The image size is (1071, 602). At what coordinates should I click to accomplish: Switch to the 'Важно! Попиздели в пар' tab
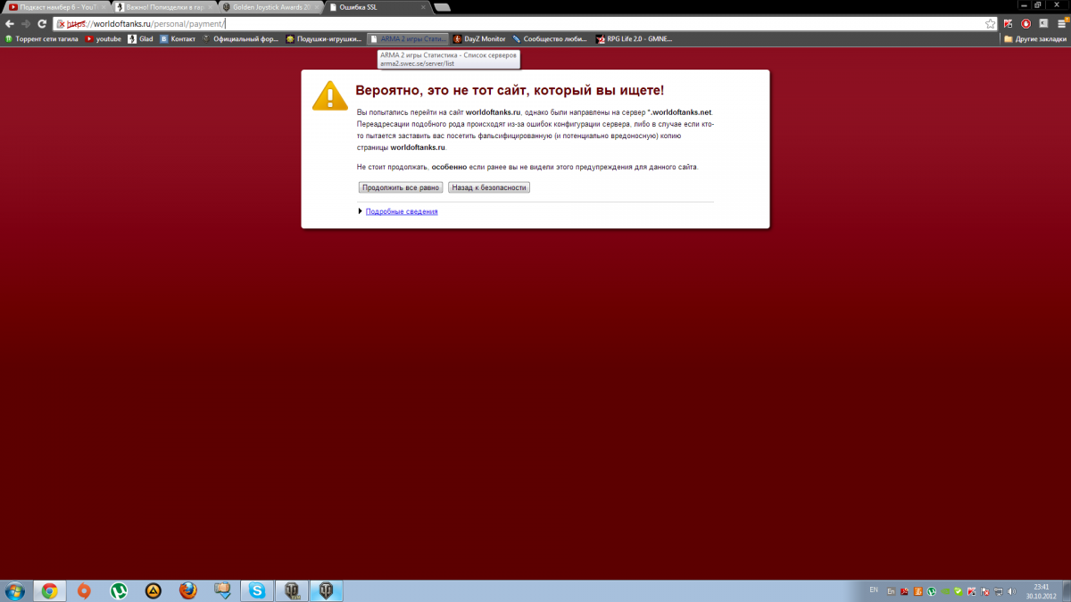tap(163, 6)
